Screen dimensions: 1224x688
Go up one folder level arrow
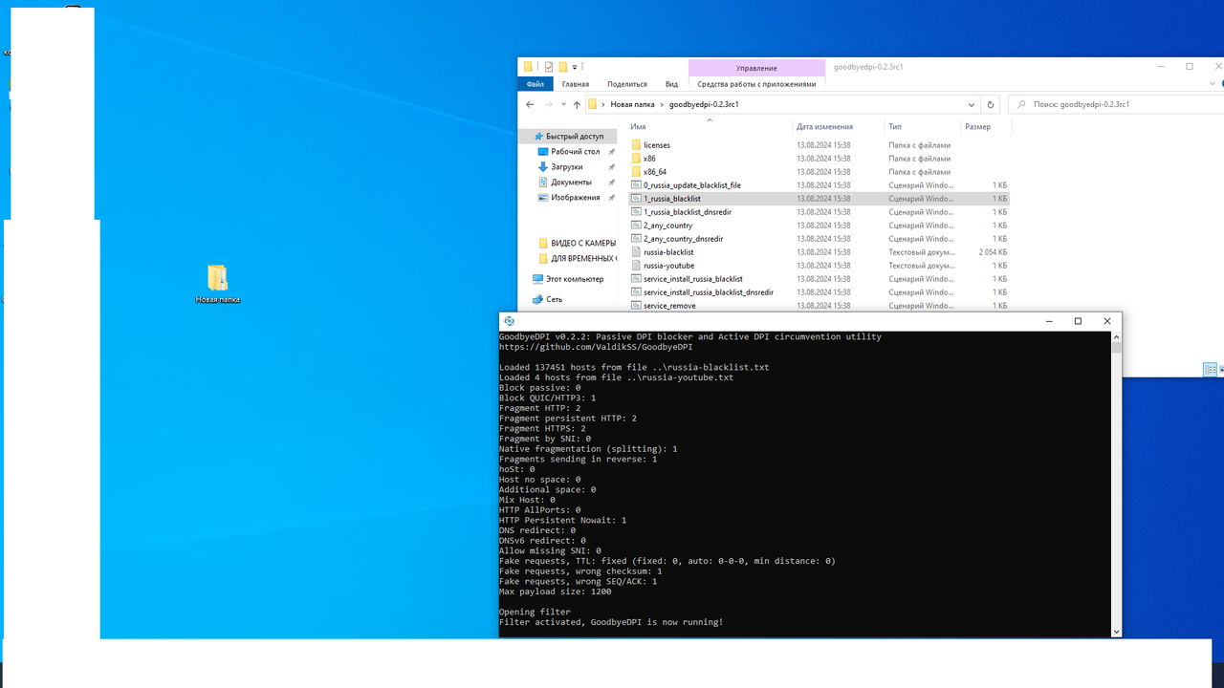click(x=577, y=104)
